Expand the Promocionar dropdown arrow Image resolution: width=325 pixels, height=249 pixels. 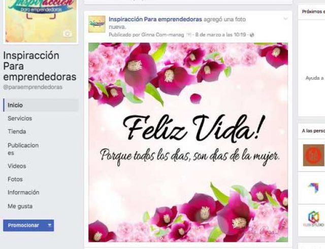click(50, 225)
